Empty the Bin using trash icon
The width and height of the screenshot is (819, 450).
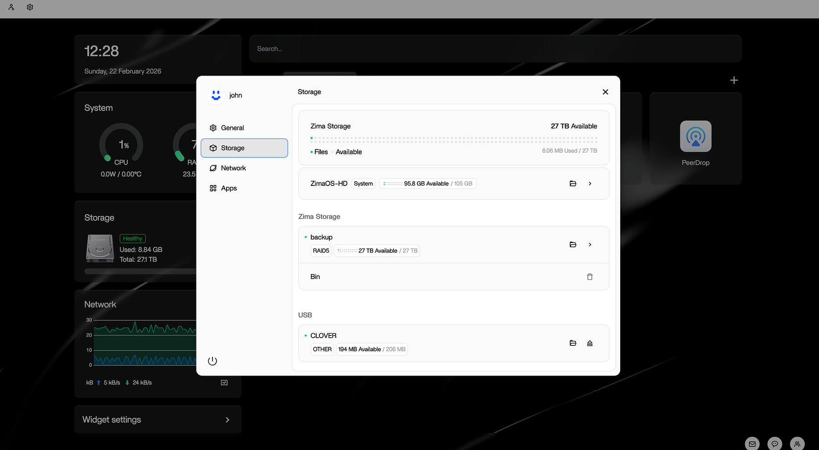tap(590, 277)
